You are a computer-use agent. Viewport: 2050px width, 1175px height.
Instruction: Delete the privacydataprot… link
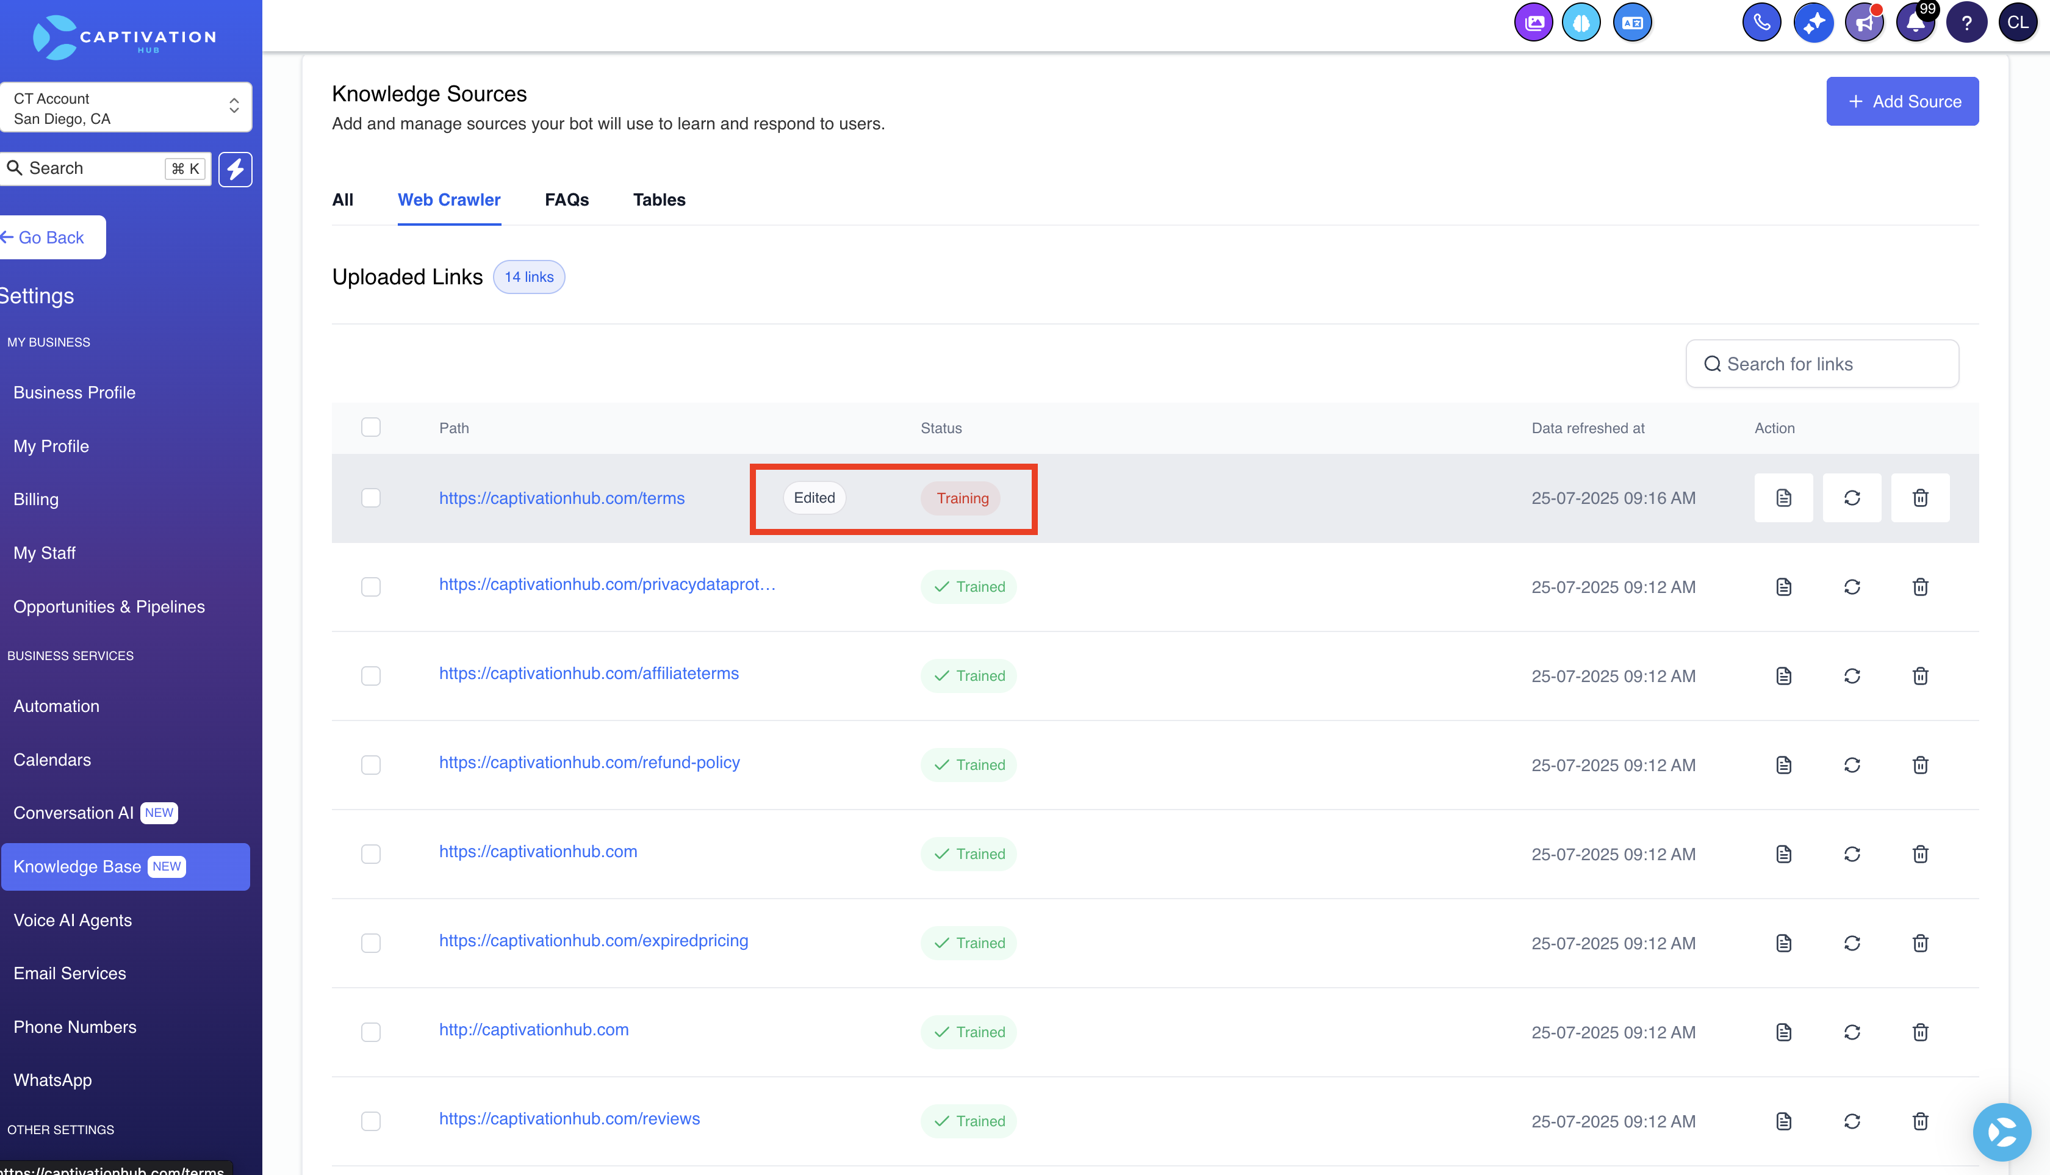click(1920, 587)
